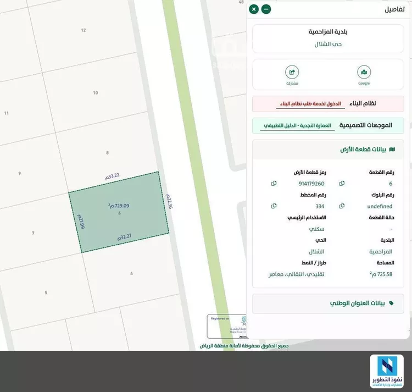Click the 729.09 m² area label

tap(119, 206)
